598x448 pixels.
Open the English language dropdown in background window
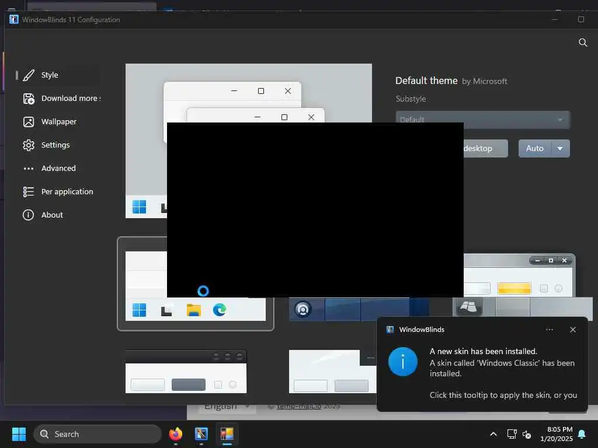pyautogui.click(x=227, y=407)
